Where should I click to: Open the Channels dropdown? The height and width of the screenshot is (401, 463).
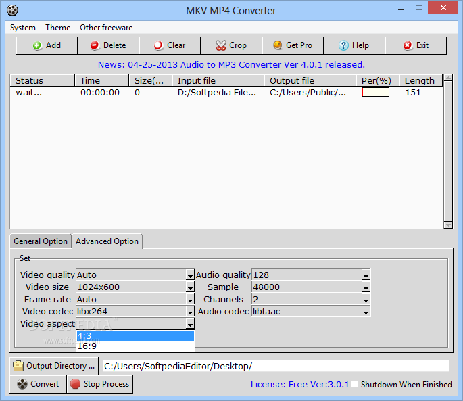(366, 300)
